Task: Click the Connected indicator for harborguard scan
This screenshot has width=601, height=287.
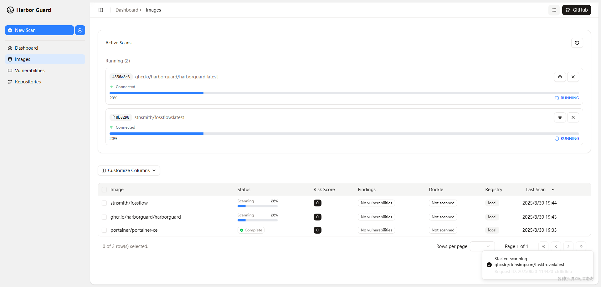Action: 122,87
